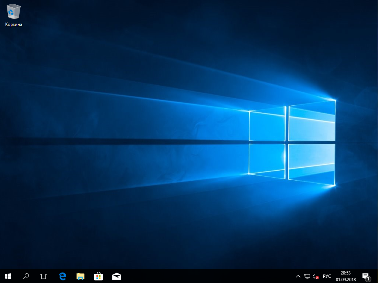The image size is (378, 283).
Task: Open File Explorer from the taskbar
Action: coord(80,276)
